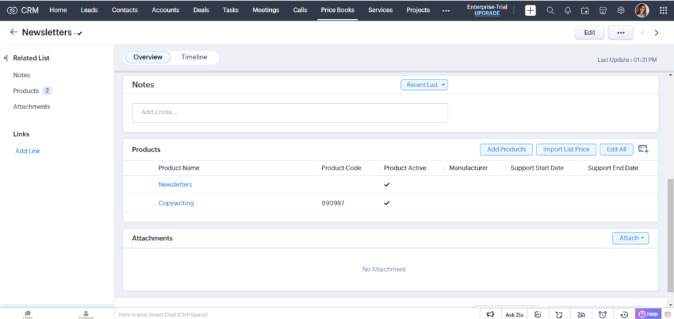Image resolution: width=674 pixels, height=319 pixels.
Task: Go back using the left arrow
Action: 13,32
